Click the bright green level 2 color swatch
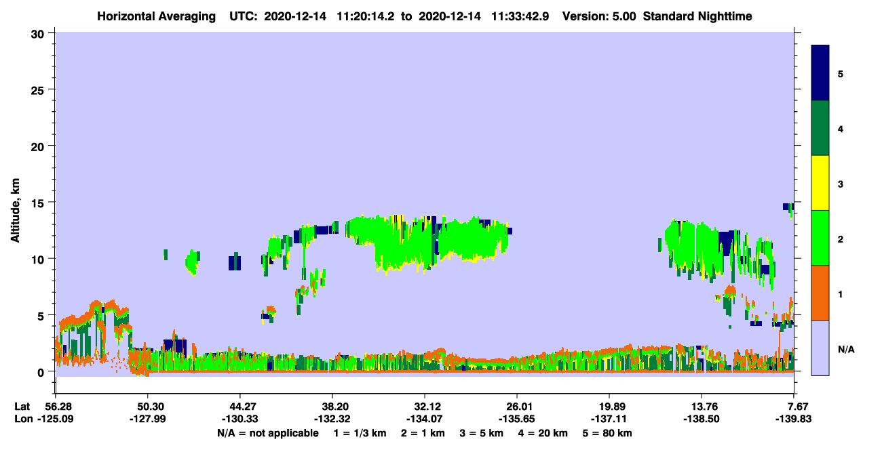This screenshot has width=882, height=452. click(820, 238)
